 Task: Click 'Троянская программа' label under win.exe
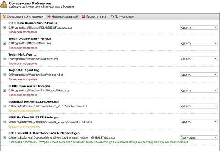[23, 48]
